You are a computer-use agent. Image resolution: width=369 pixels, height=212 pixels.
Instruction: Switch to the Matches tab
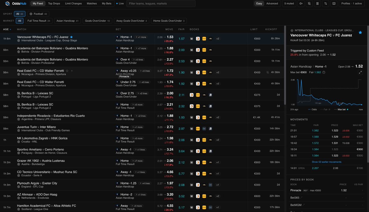pos(92,4)
